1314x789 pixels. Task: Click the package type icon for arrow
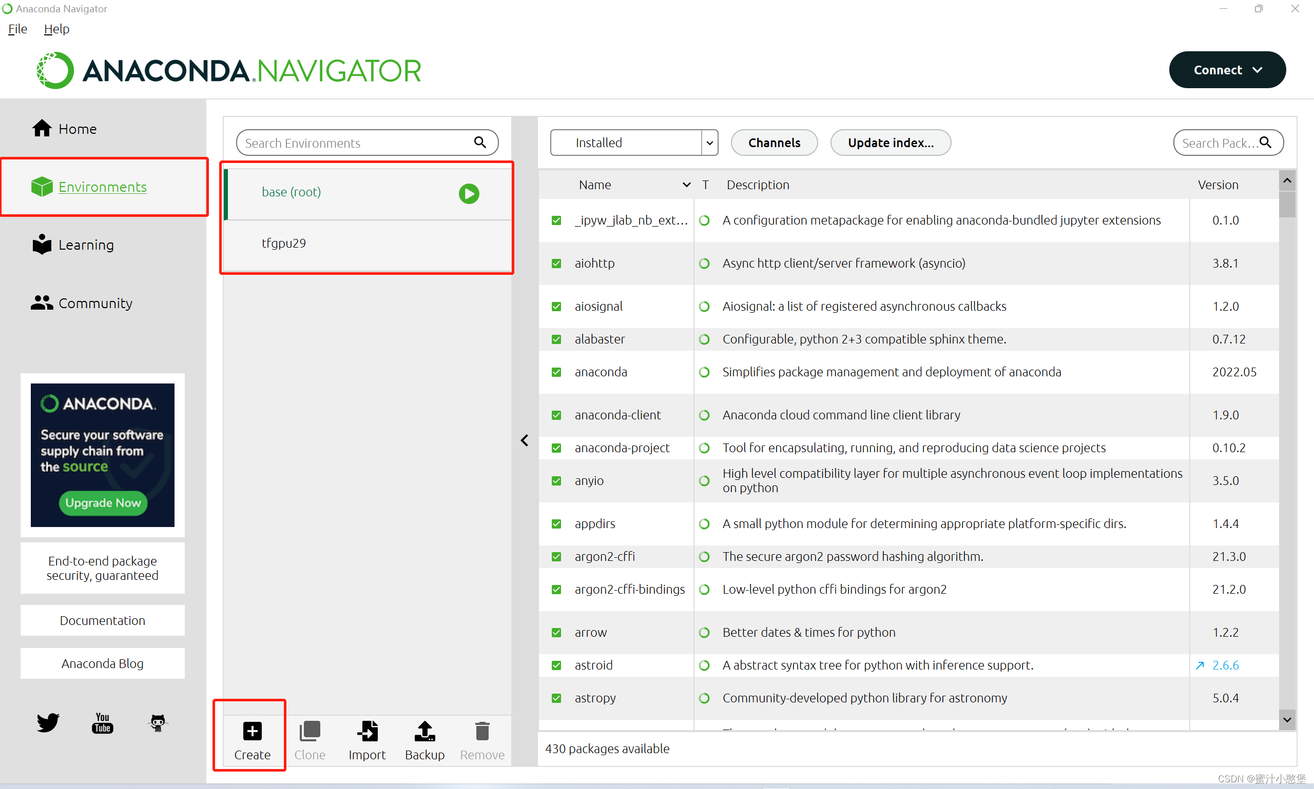704,632
